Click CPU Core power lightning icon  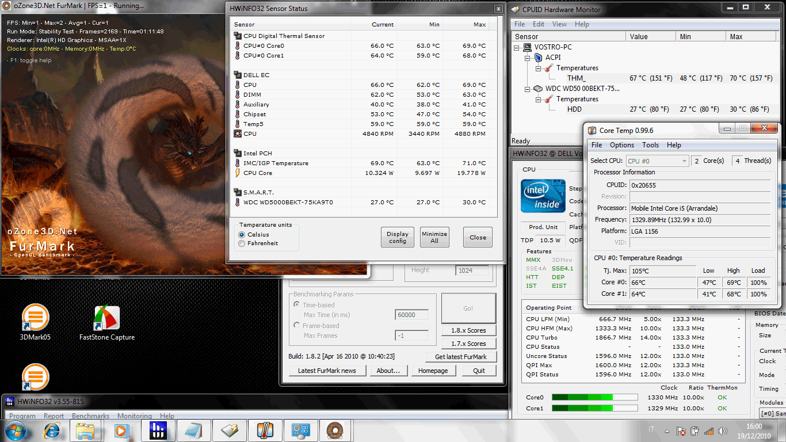coord(238,173)
